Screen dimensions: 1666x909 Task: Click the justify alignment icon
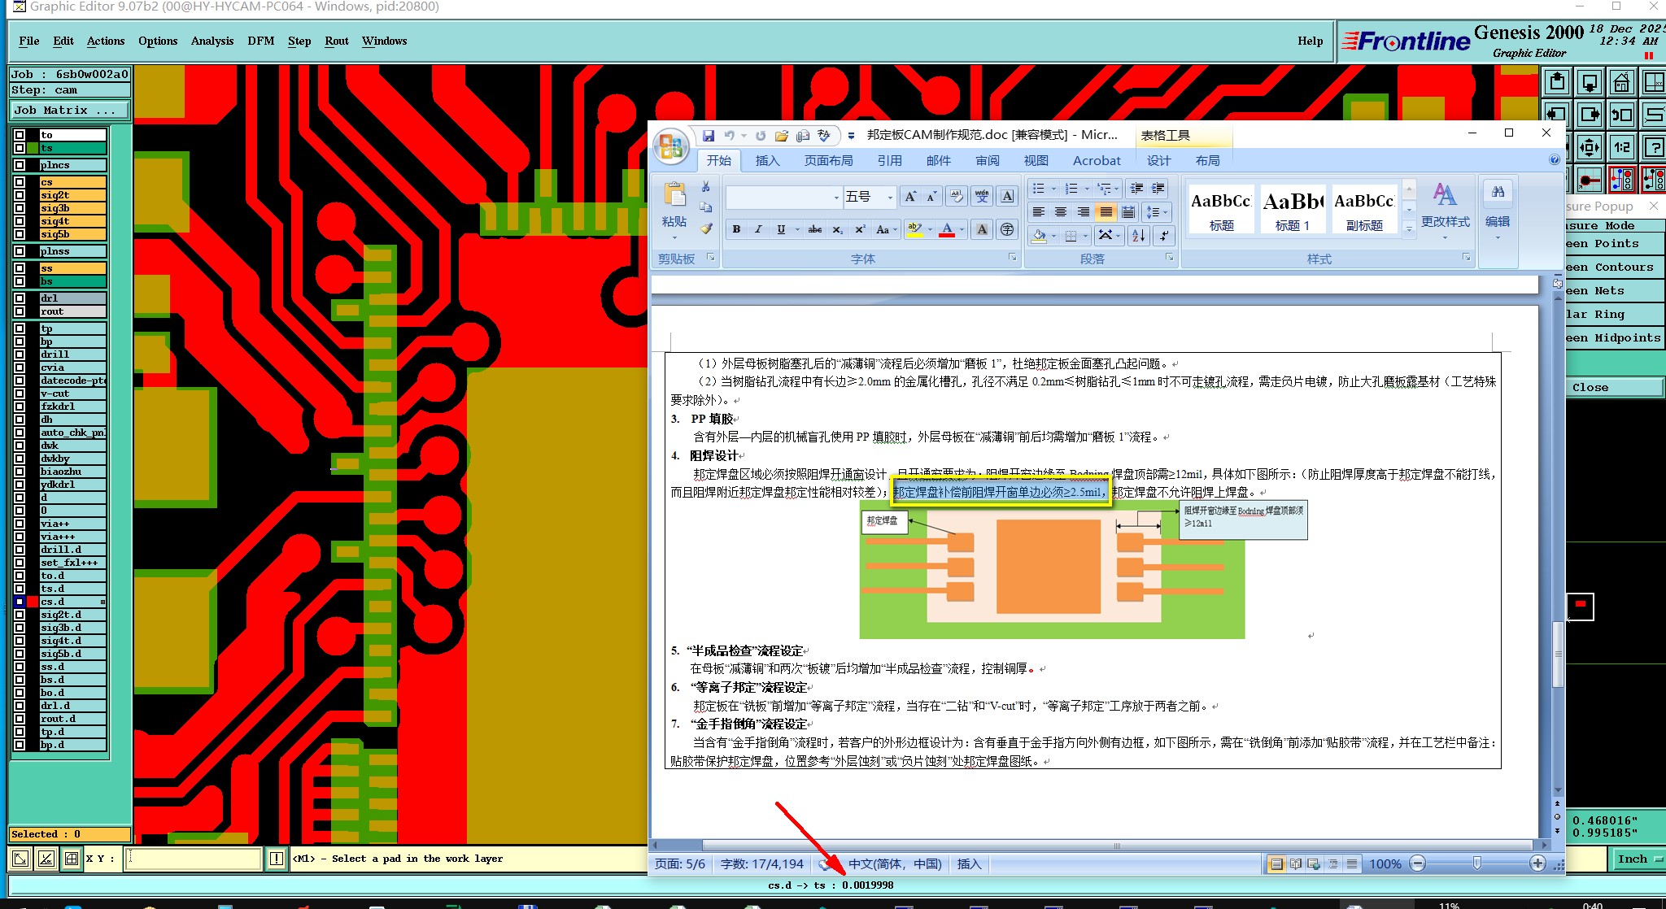click(1106, 212)
